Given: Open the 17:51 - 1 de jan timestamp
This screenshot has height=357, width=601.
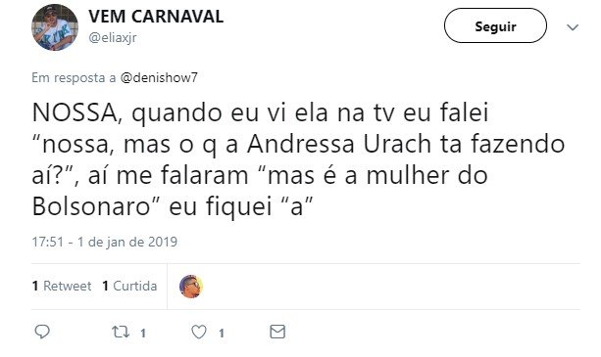Looking at the screenshot, I should [x=105, y=242].
